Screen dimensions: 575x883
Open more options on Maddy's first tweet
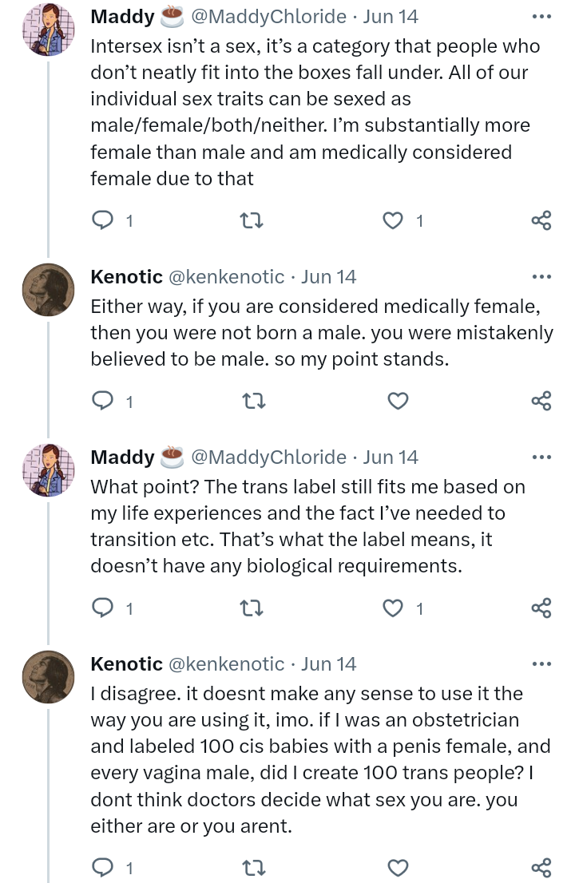541,16
